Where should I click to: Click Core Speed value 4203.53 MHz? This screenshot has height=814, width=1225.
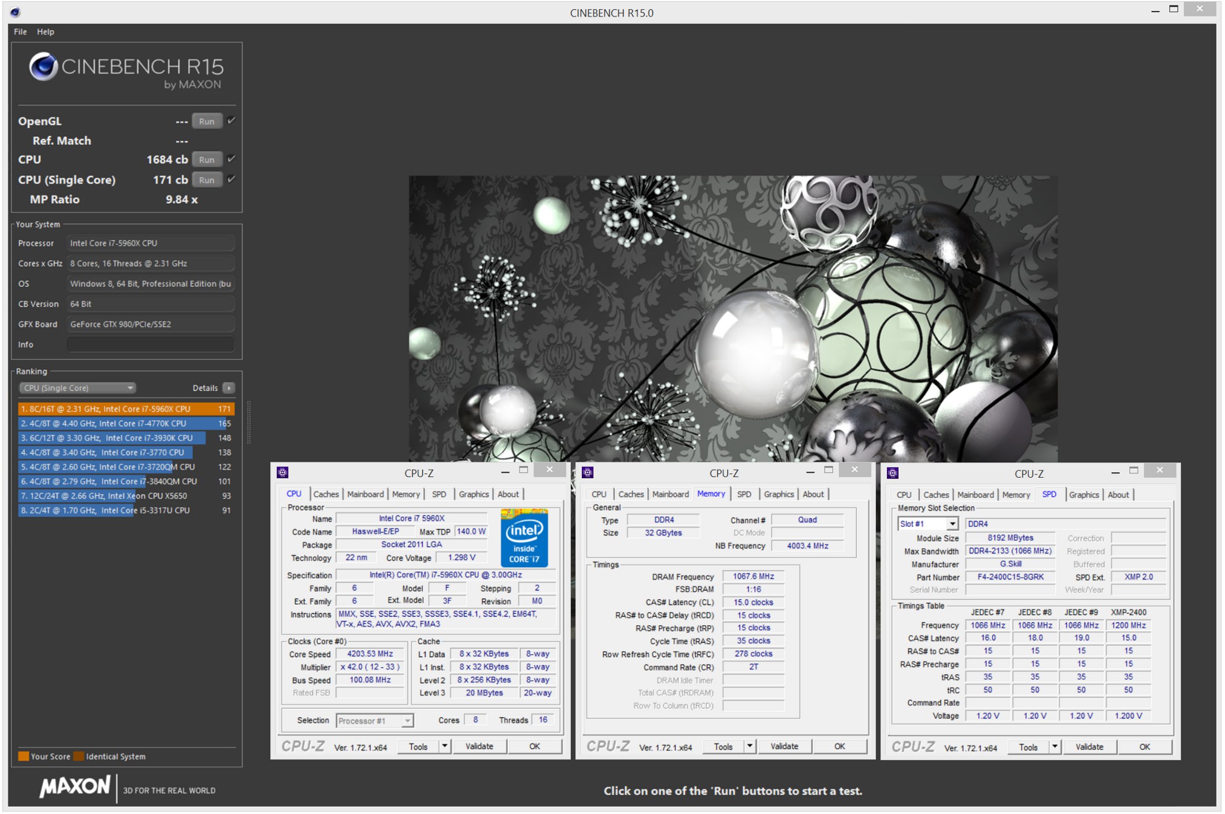pyautogui.click(x=370, y=654)
